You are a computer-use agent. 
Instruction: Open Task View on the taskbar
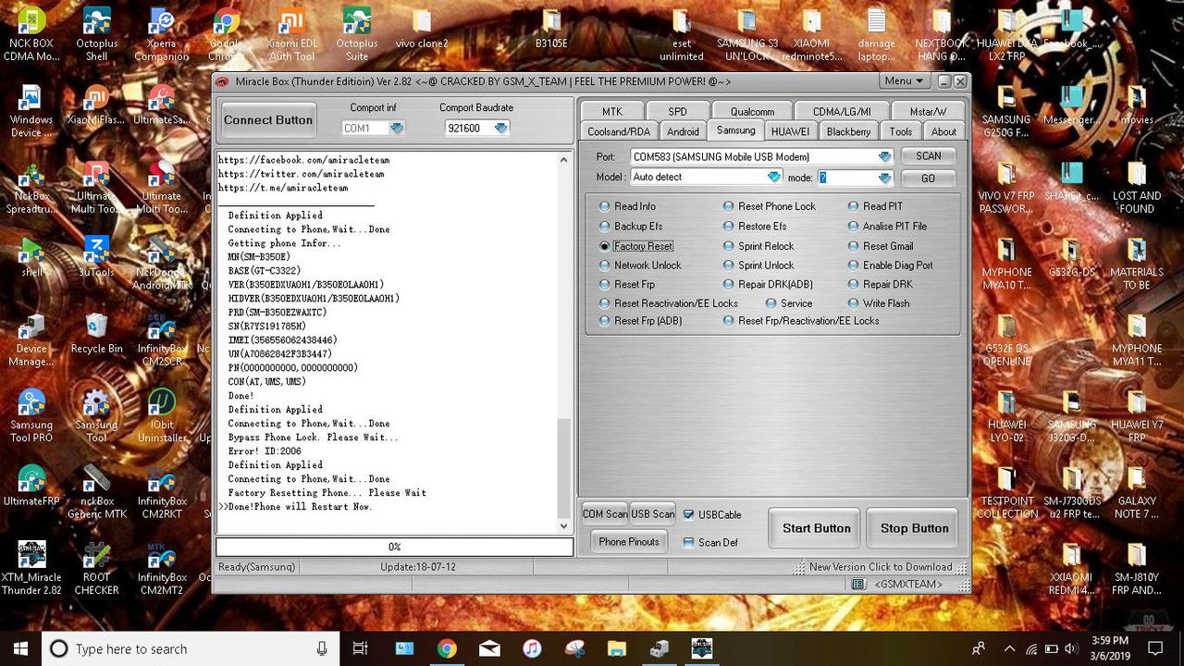click(361, 648)
